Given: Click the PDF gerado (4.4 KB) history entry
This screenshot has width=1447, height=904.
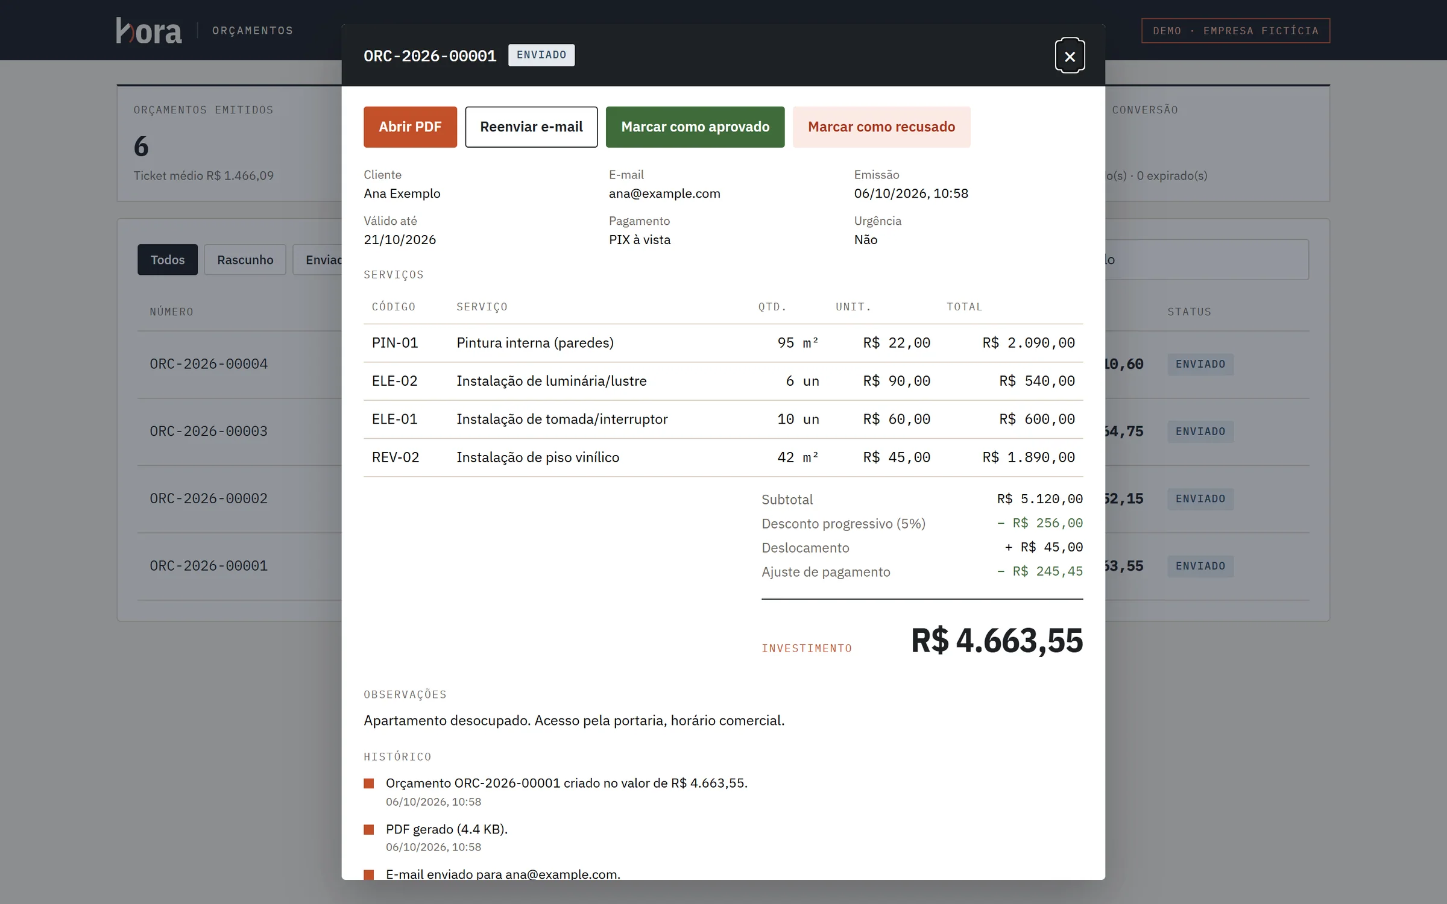Looking at the screenshot, I should pyautogui.click(x=447, y=829).
